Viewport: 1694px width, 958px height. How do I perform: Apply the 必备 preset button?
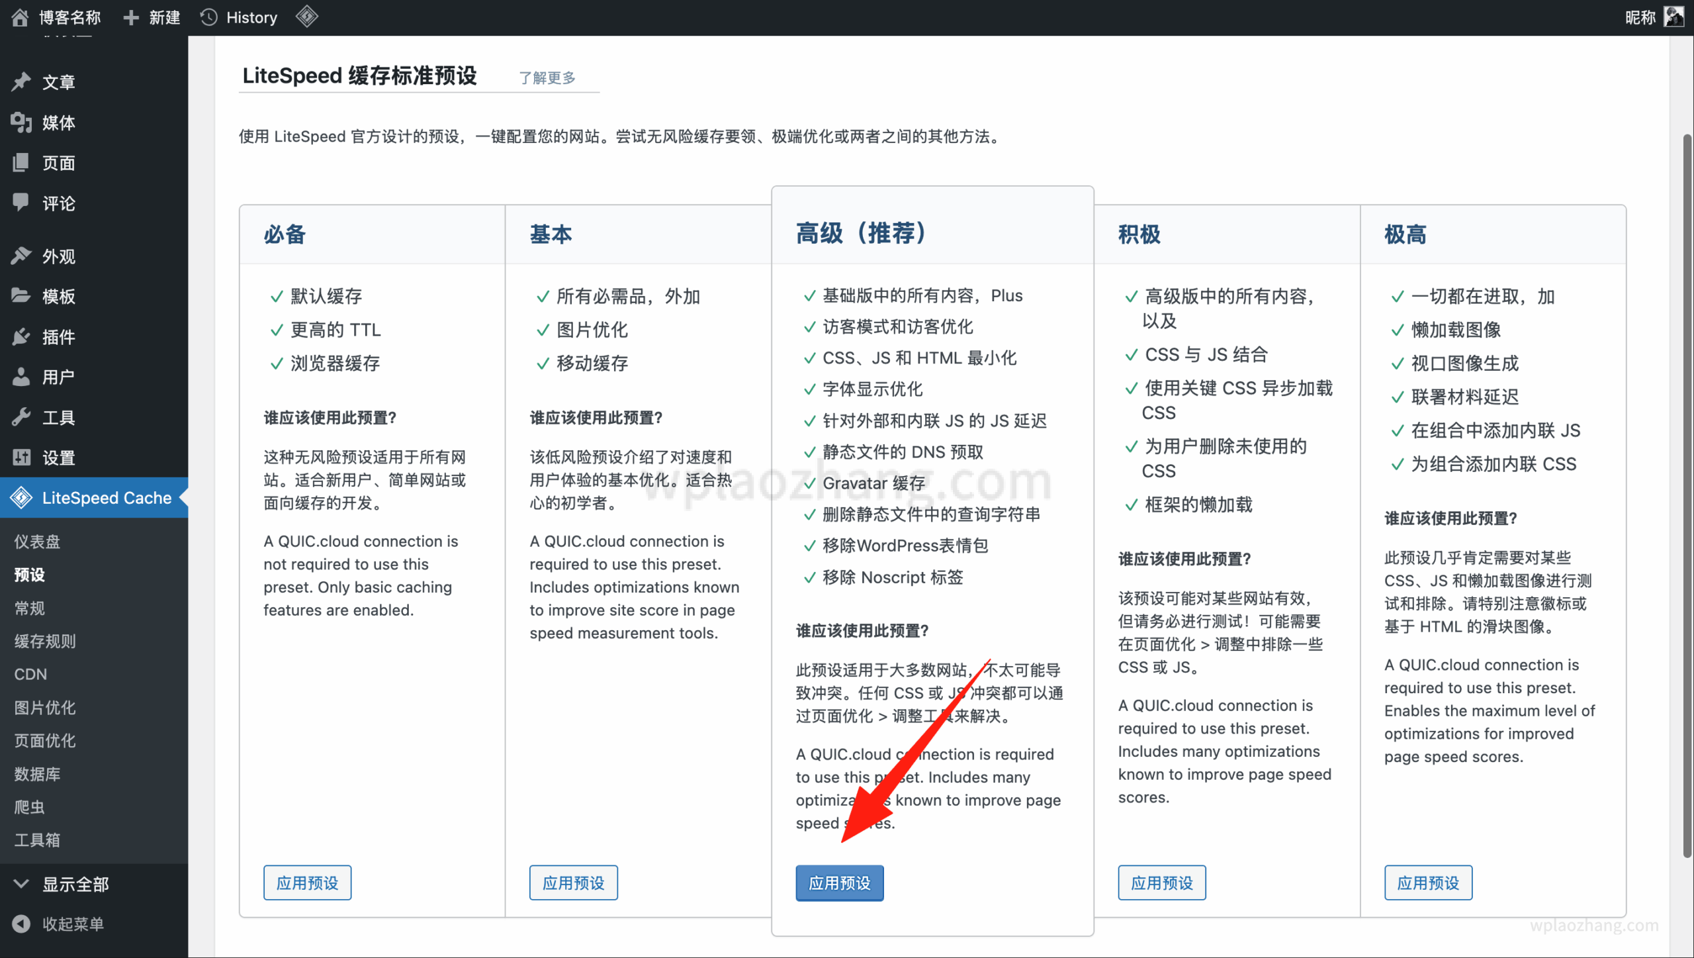307,883
